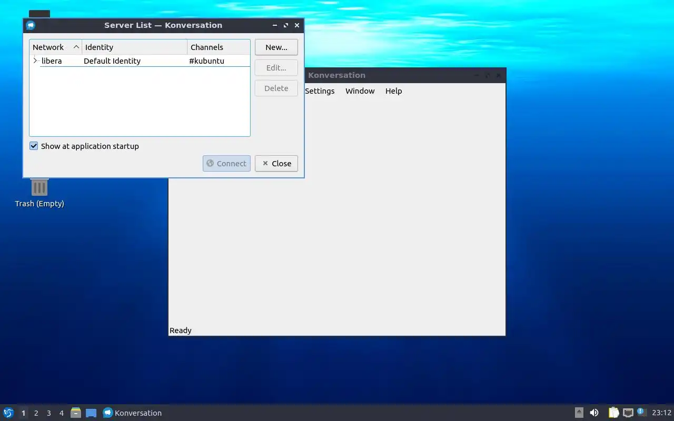Click the Default Identity cell

(x=112, y=61)
